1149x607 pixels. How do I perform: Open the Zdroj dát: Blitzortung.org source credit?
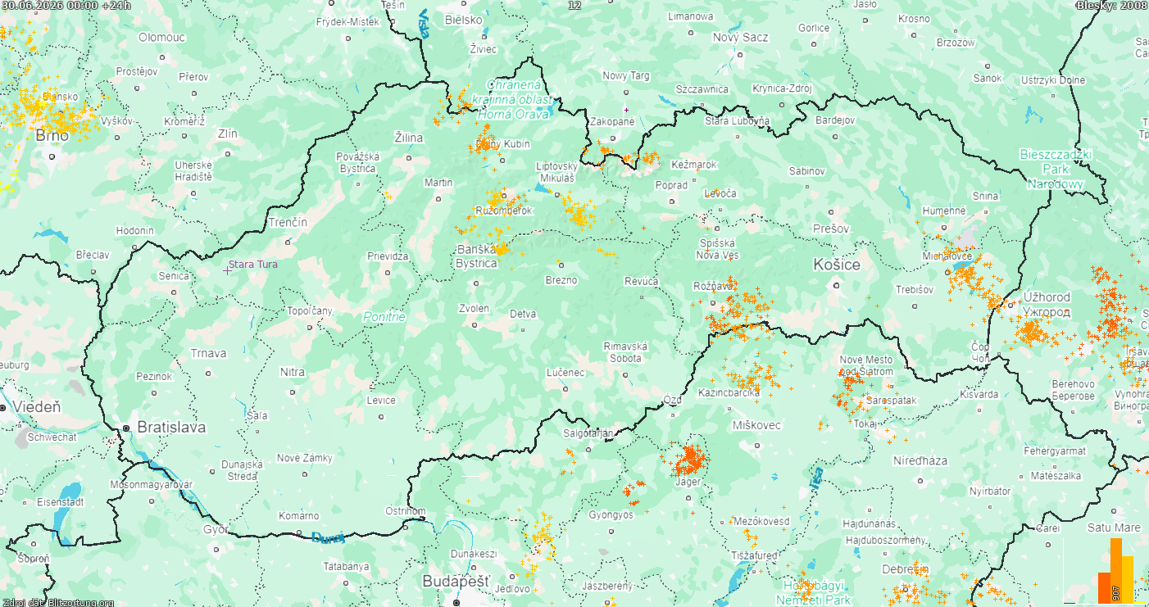[57, 602]
